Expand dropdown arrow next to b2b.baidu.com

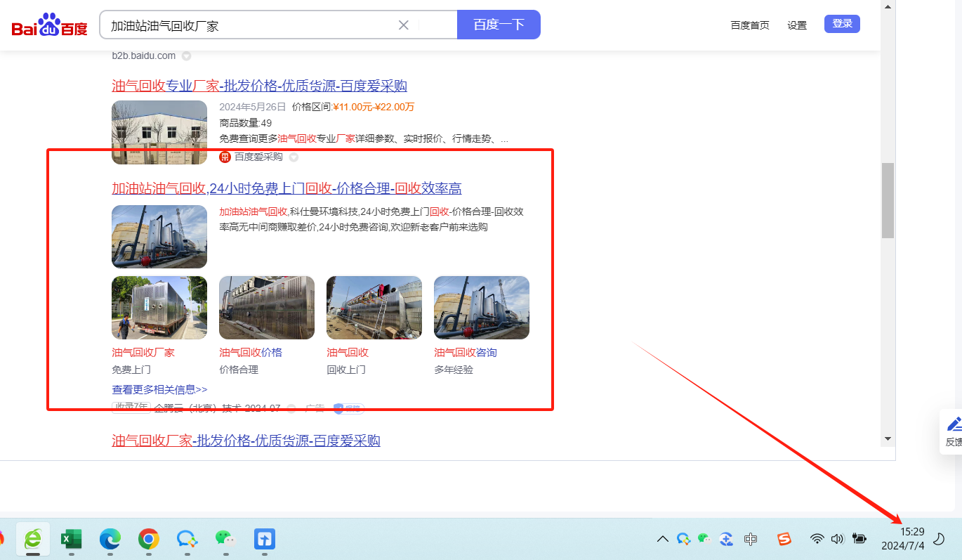coord(186,56)
